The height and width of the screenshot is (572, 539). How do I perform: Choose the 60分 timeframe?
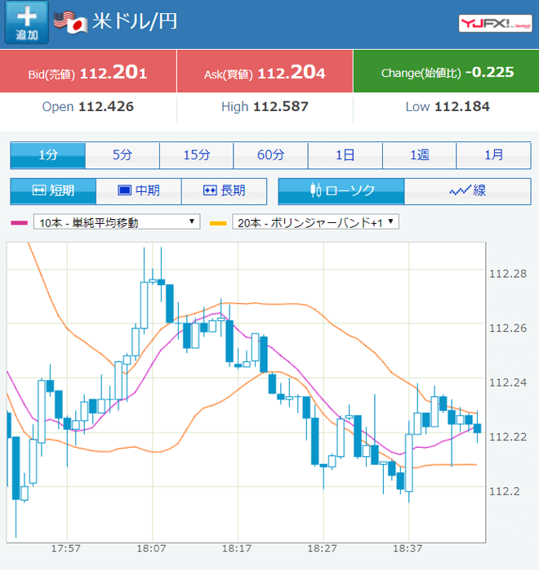click(270, 155)
